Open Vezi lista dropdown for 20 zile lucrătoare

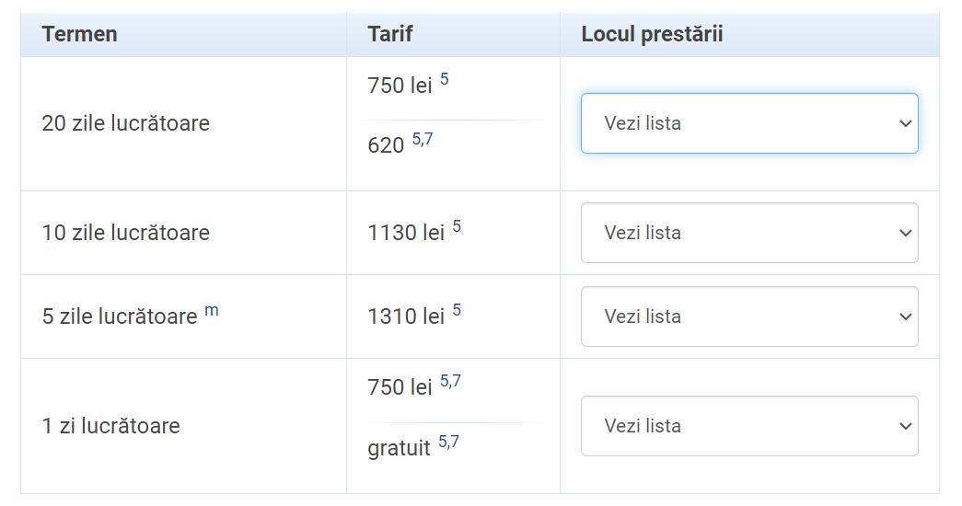pyautogui.click(x=749, y=123)
